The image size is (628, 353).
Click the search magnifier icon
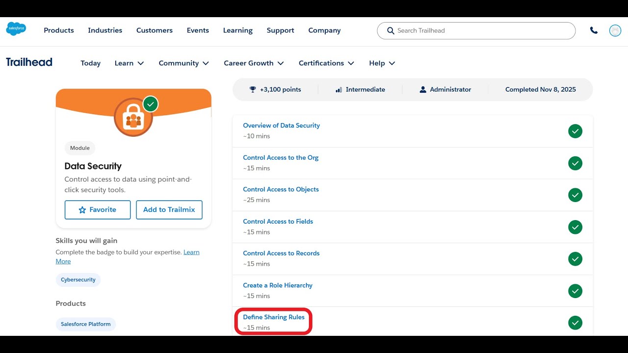click(391, 30)
